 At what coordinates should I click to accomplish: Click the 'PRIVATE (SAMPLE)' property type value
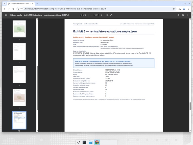click(x=112, y=72)
